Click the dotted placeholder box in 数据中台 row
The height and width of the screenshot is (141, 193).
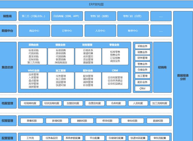(x=161, y=31)
